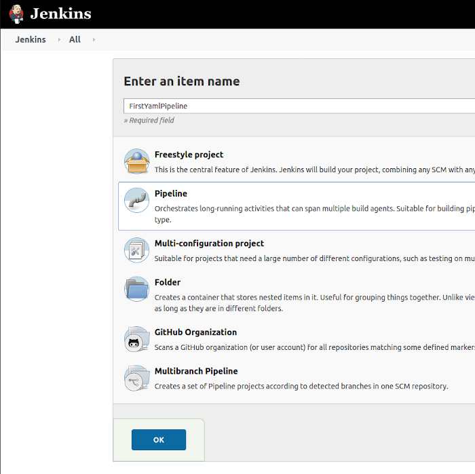Select the Pipeline pipe icon

point(136,200)
